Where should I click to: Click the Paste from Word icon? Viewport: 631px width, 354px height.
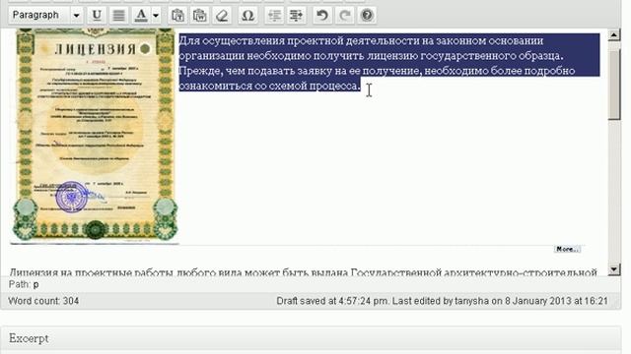coord(199,16)
